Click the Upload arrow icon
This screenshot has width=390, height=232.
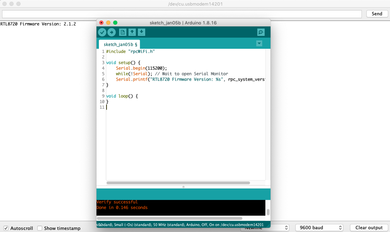click(111, 32)
